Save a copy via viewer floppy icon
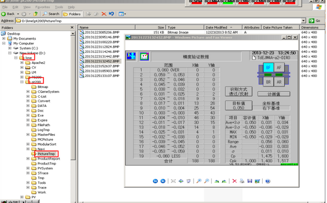Screen dimensions: 327x203 click(250, 181)
